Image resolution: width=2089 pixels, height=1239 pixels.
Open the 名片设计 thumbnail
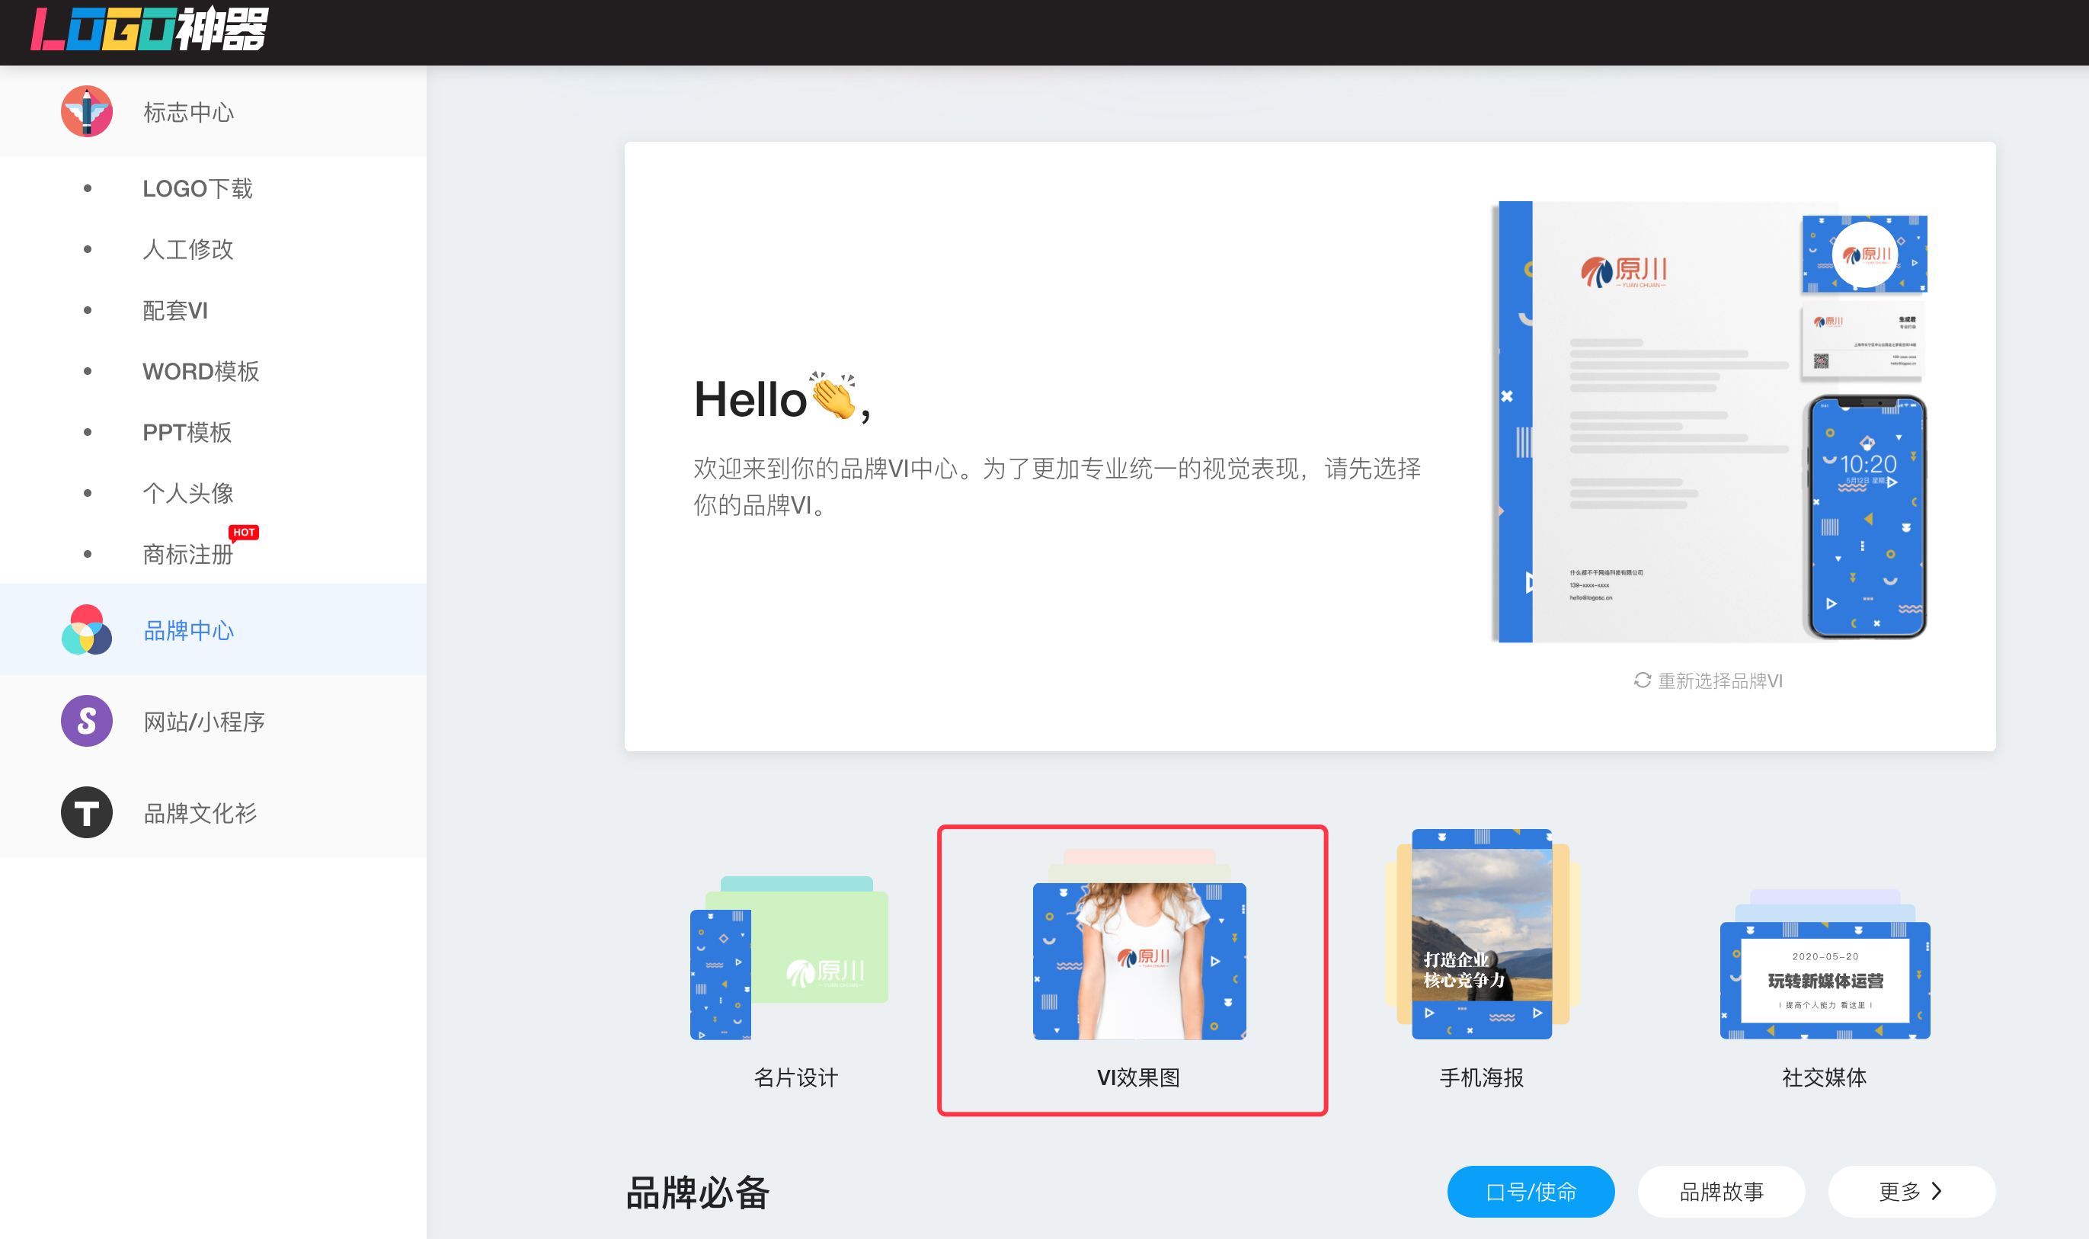tap(789, 959)
